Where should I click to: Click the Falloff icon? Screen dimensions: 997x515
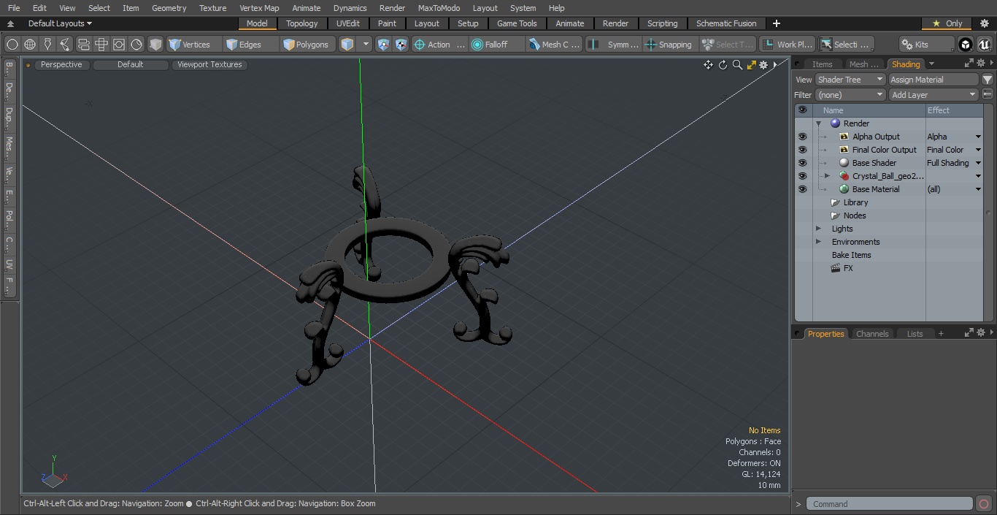pos(477,45)
